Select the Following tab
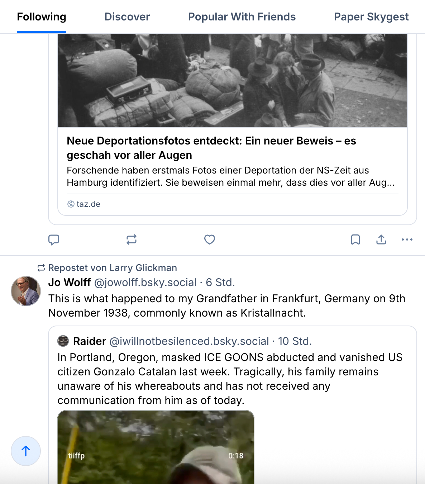The width and height of the screenshot is (425, 484). click(x=42, y=17)
